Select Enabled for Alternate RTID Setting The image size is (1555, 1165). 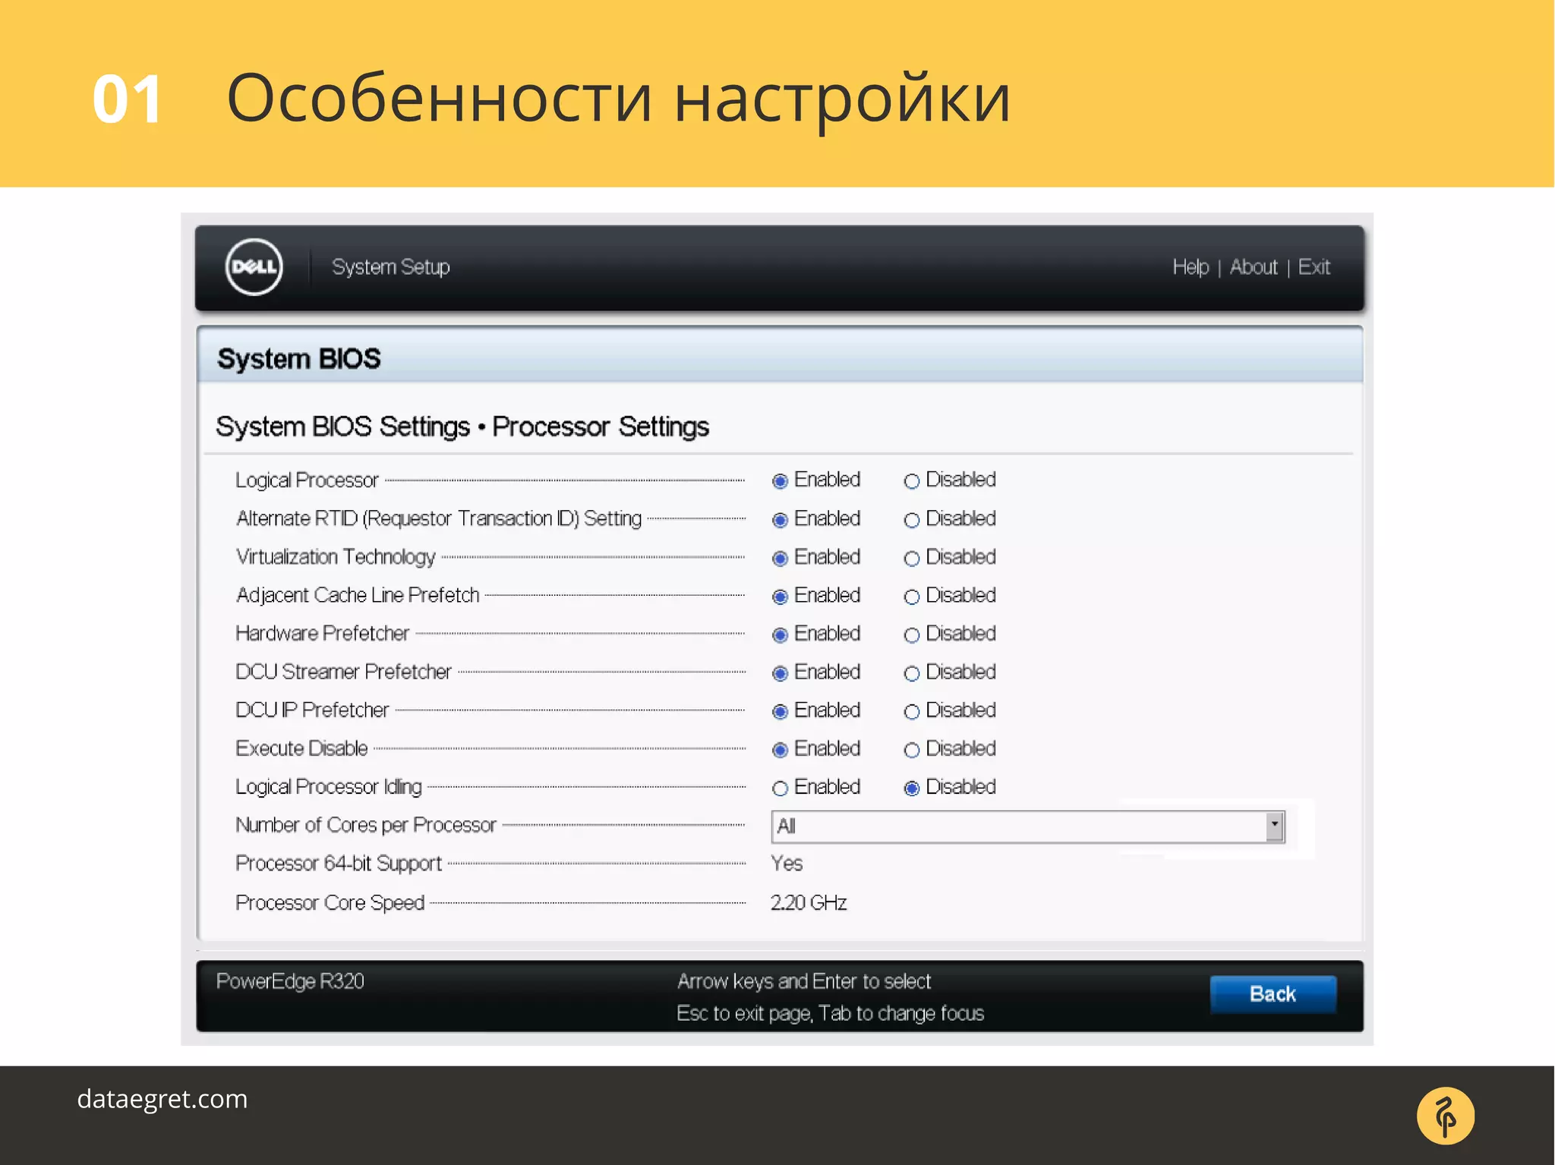click(x=780, y=520)
